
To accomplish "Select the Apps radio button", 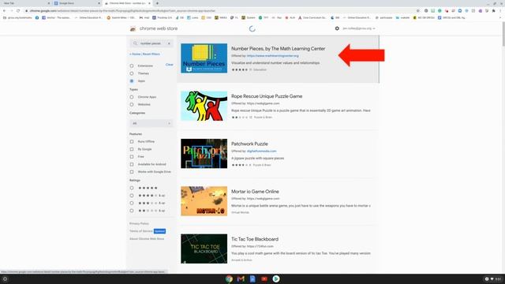I will pos(132,80).
